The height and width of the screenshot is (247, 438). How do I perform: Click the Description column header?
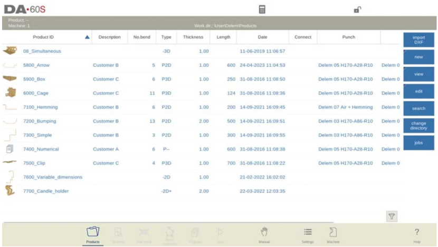click(x=109, y=37)
